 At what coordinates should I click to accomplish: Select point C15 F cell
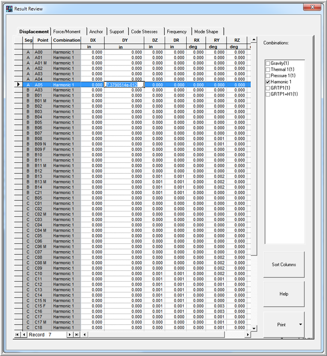(42, 306)
